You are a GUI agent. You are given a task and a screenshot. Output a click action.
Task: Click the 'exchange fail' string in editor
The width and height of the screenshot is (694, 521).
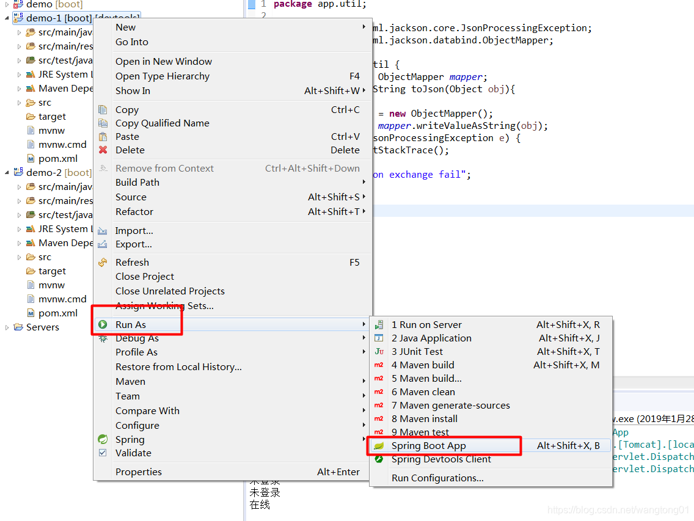[426, 175]
